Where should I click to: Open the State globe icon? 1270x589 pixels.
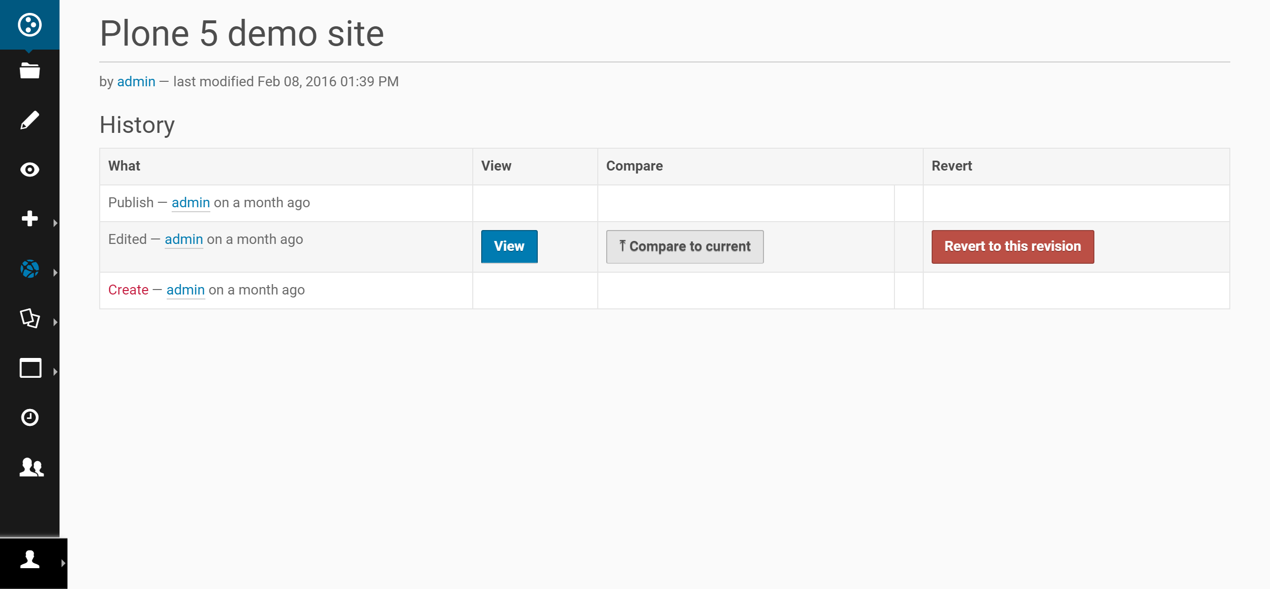pyautogui.click(x=30, y=269)
